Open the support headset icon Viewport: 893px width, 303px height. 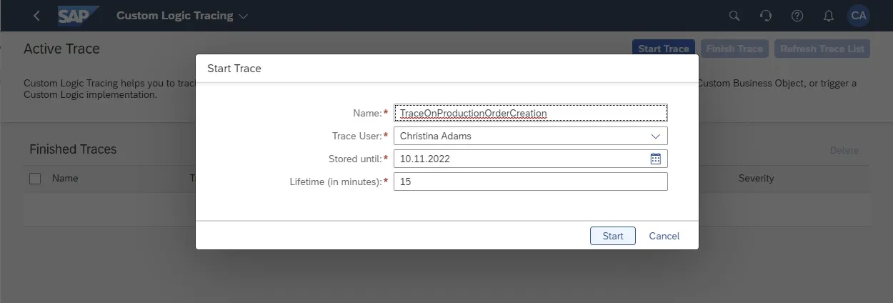(766, 16)
